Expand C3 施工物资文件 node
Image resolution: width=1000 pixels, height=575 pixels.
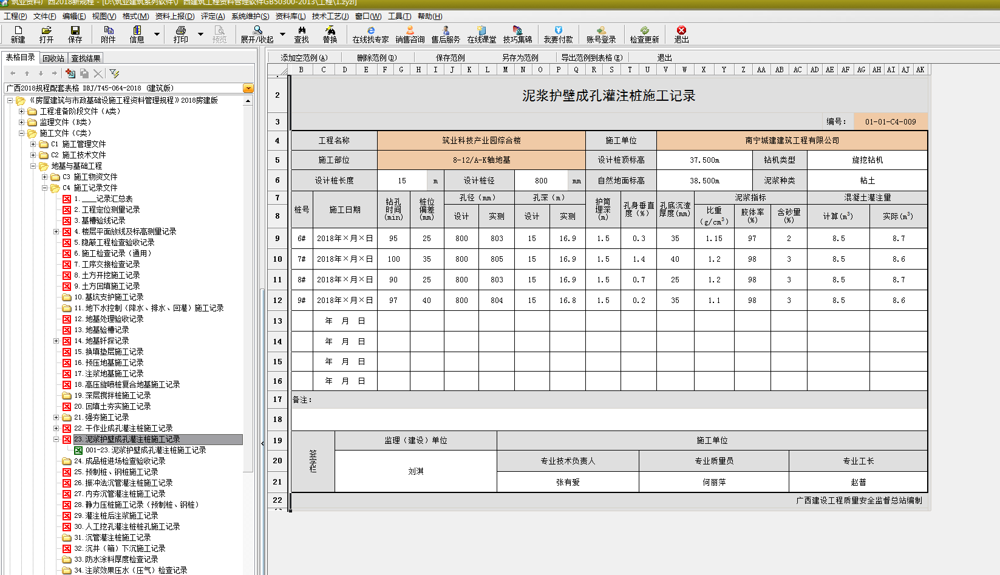click(45, 177)
